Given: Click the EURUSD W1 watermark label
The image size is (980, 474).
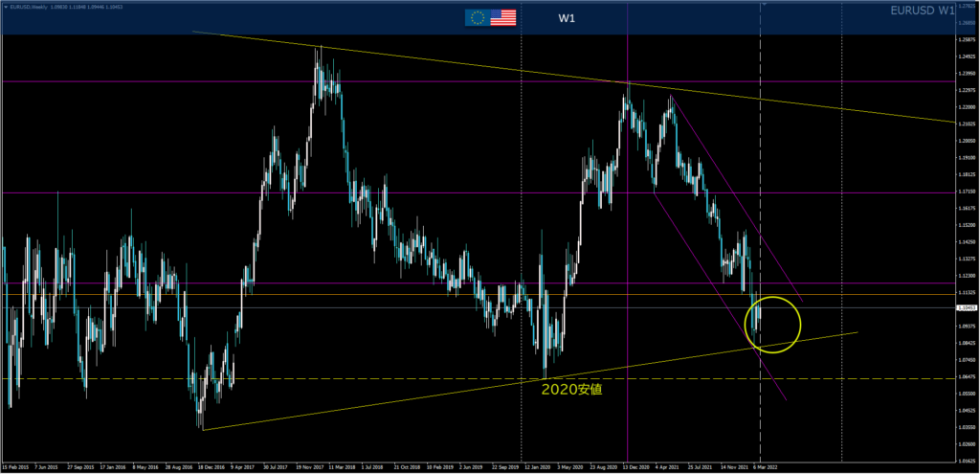Looking at the screenshot, I should tap(923, 10).
